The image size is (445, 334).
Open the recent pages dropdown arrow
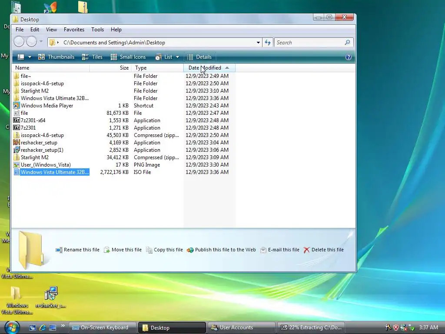pos(41,42)
